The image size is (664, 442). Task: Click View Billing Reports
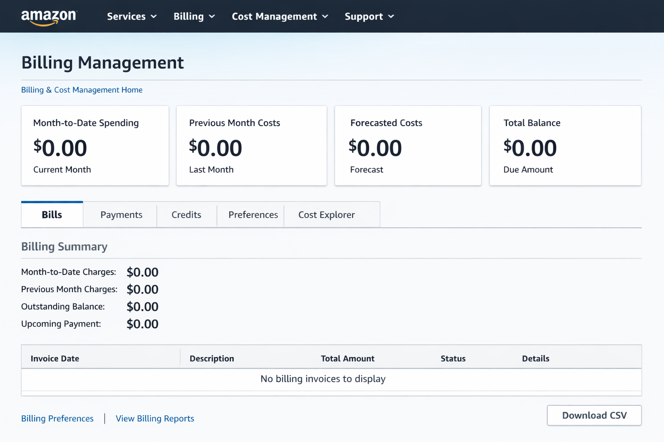pyautogui.click(x=154, y=418)
